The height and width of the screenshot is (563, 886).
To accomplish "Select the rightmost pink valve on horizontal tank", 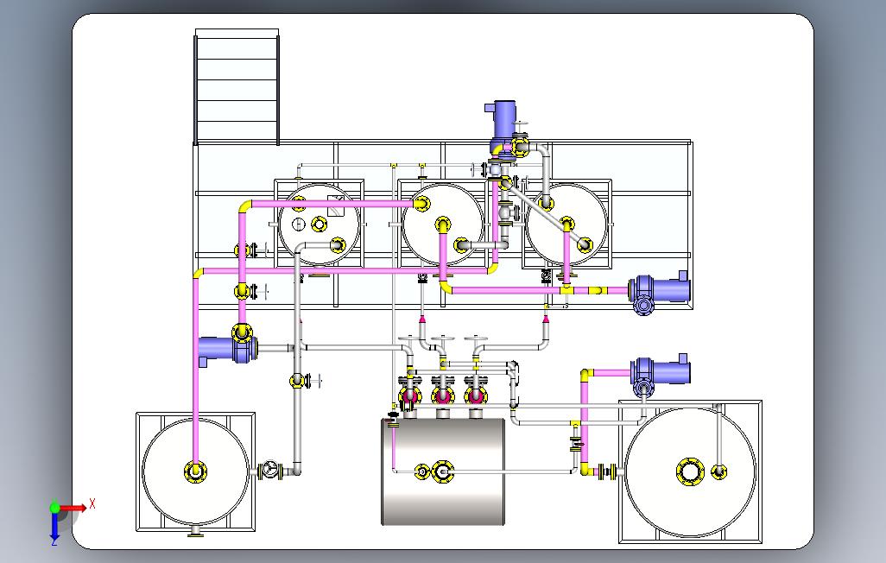I will tap(476, 395).
